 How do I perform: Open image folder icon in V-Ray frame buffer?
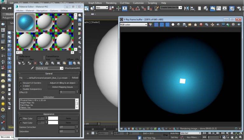click(x=190, y=24)
